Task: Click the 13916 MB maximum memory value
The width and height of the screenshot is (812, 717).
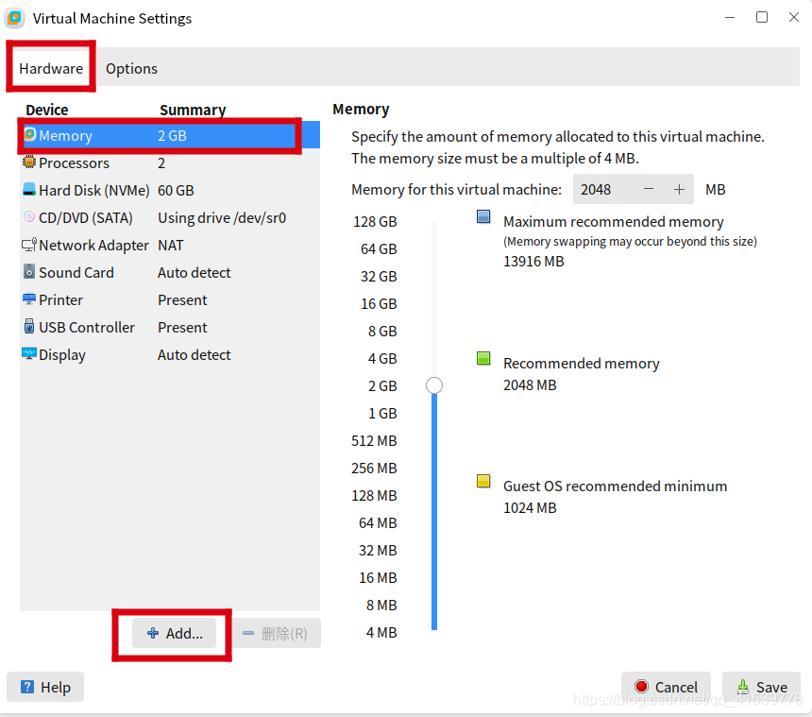Action: pos(533,262)
